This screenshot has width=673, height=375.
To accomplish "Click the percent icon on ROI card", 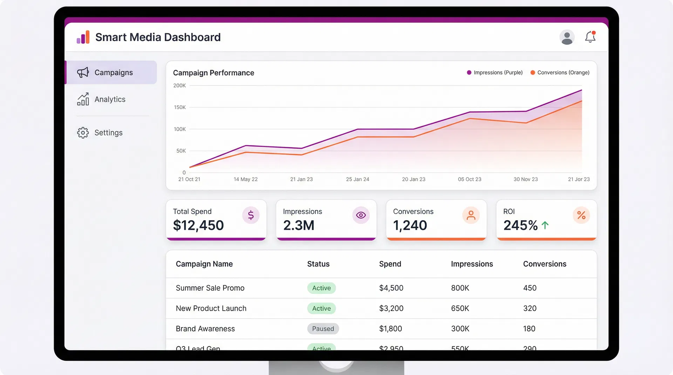I will (581, 215).
